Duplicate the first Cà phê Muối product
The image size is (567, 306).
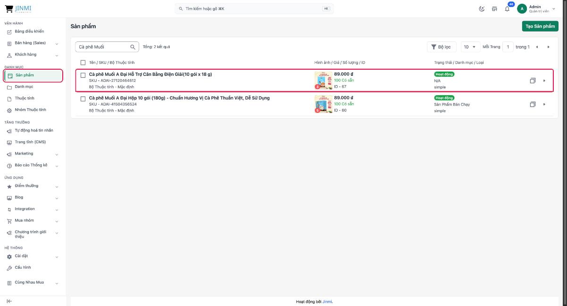(533, 81)
